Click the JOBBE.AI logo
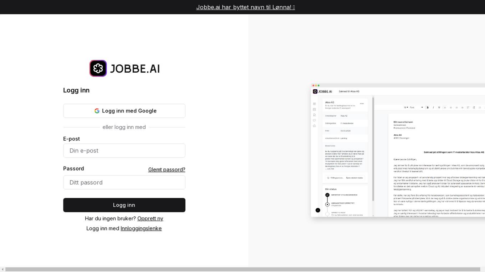Image resolution: width=485 pixels, height=272 pixels. pos(124,68)
